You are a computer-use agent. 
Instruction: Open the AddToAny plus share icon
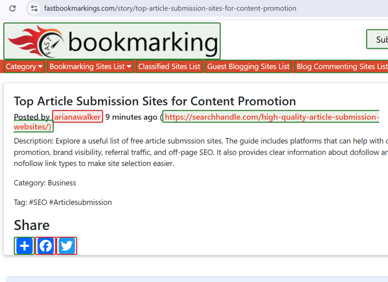(24, 246)
